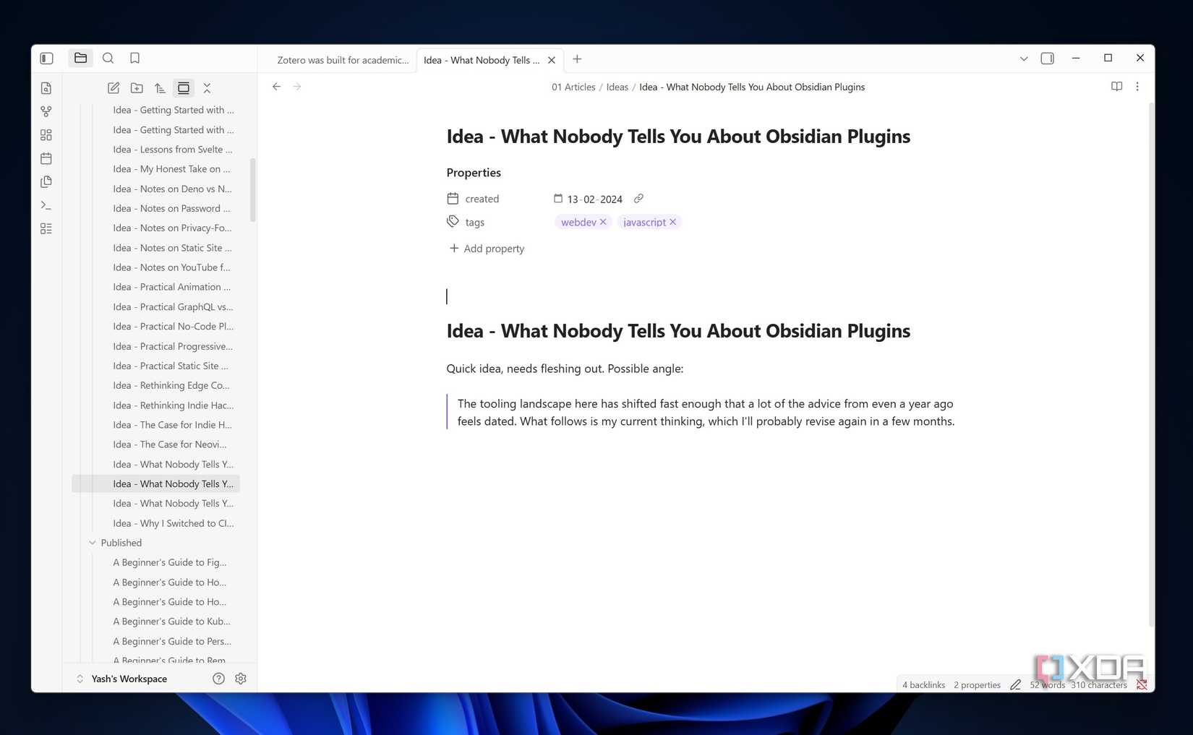Remove the javascript tag
This screenshot has width=1193, height=735.
(x=672, y=222)
